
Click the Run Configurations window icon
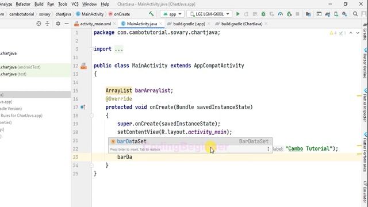[319, 14]
